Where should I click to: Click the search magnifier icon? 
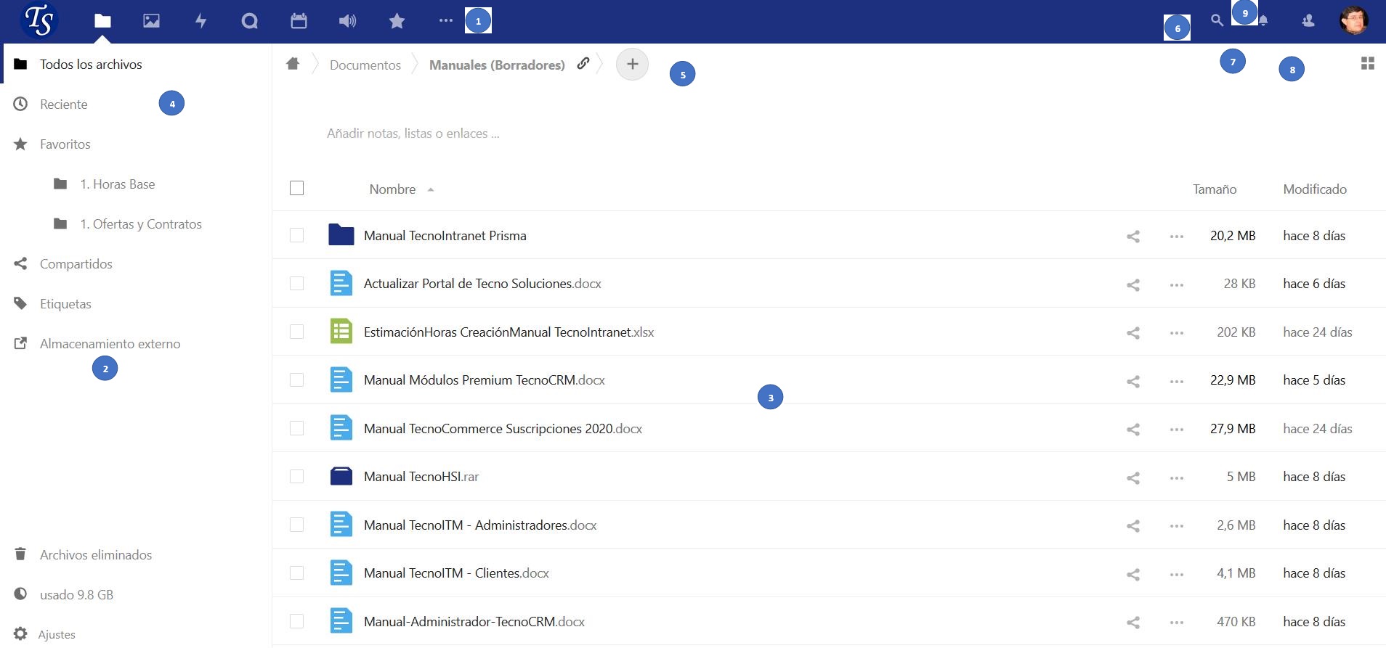tap(1217, 21)
